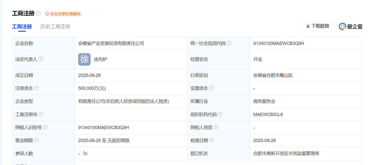The image size is (372, 165).
Task: Click help icon next to 工商注册号
Action: pos(41,114)
